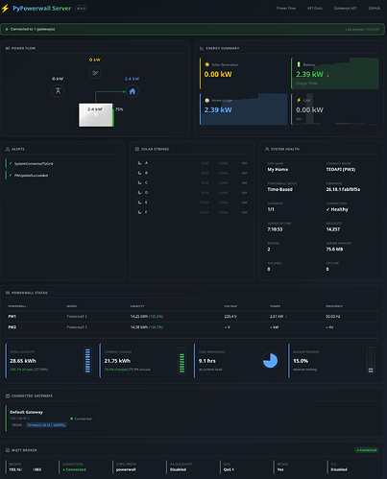387x479 pixels.
Task: Click the sun icon beside Solar Generation
Action: [x=207, y=64]
